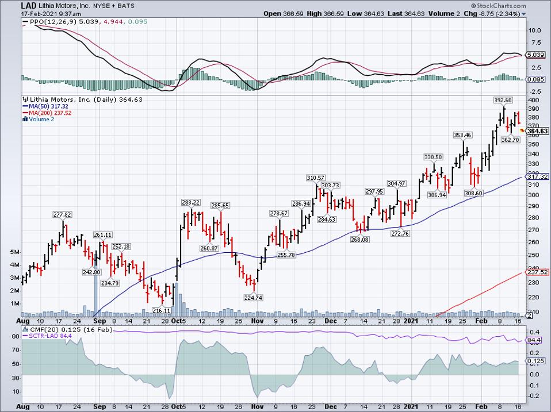Click the 306.94 low price label
Viewport: 551px width, 412px height.
(x=437, y=195)
